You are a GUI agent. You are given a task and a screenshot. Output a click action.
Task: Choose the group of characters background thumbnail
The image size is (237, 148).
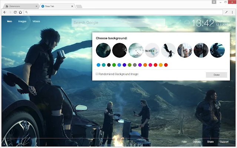click(x=185, y=50)
